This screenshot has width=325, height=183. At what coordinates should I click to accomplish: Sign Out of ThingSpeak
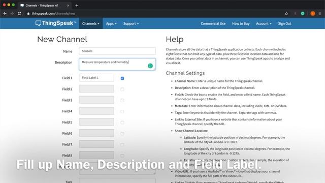pos(284,23)
